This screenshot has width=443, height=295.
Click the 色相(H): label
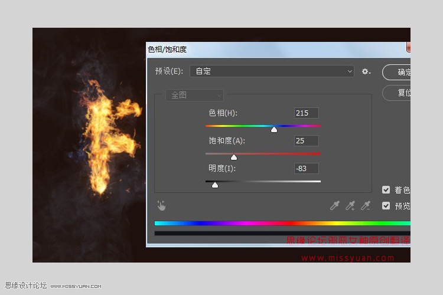coord(223,113)
